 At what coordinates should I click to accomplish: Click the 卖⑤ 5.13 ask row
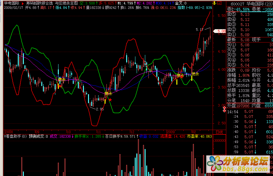click(250, 14)
